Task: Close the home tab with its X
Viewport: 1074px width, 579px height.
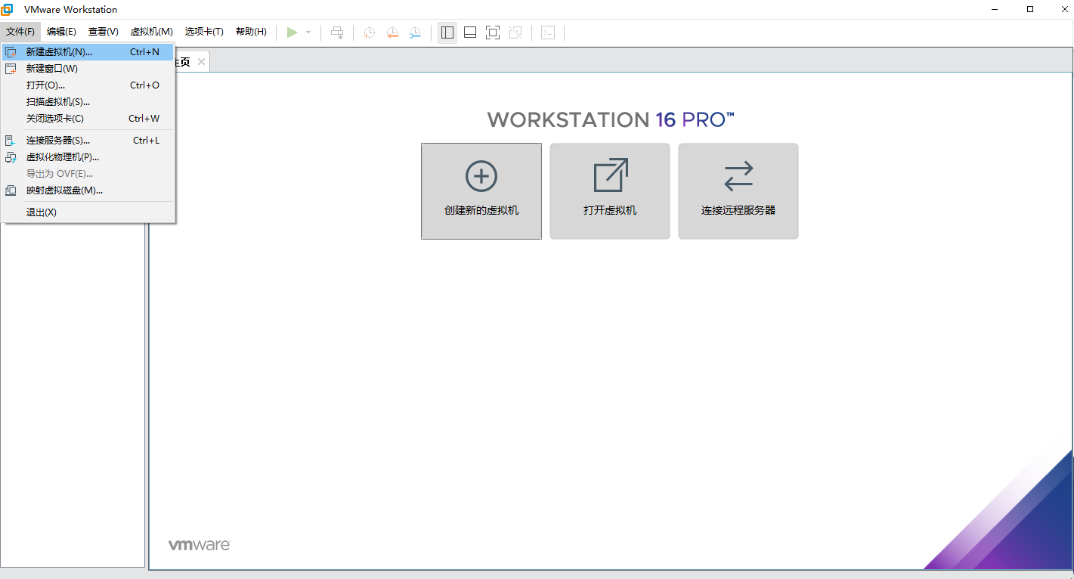Action: pyautogui.click(x=201, y=62)
